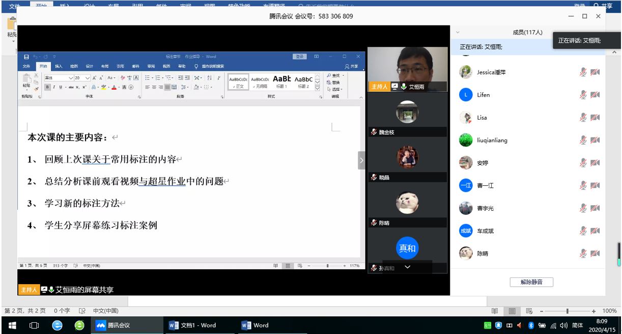Image resolution: width=622 pixels, height=334 pixels.
Task: Click the camera icon in 车成斌's row
Action: tap(595, 231)
